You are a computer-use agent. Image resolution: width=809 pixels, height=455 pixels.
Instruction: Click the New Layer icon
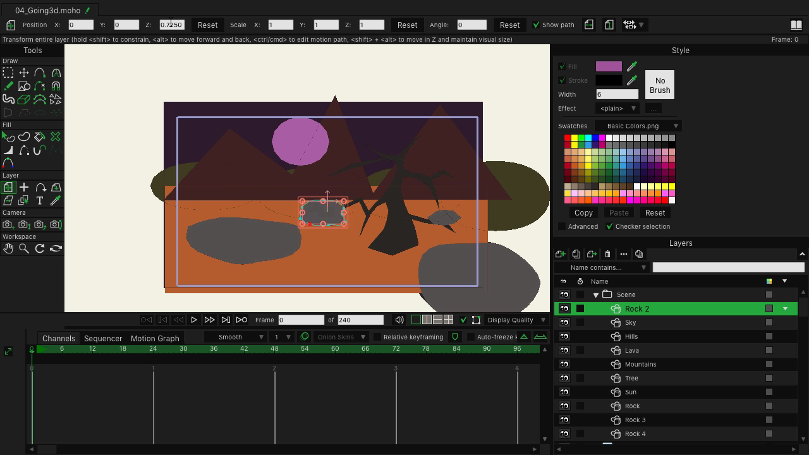560,254
